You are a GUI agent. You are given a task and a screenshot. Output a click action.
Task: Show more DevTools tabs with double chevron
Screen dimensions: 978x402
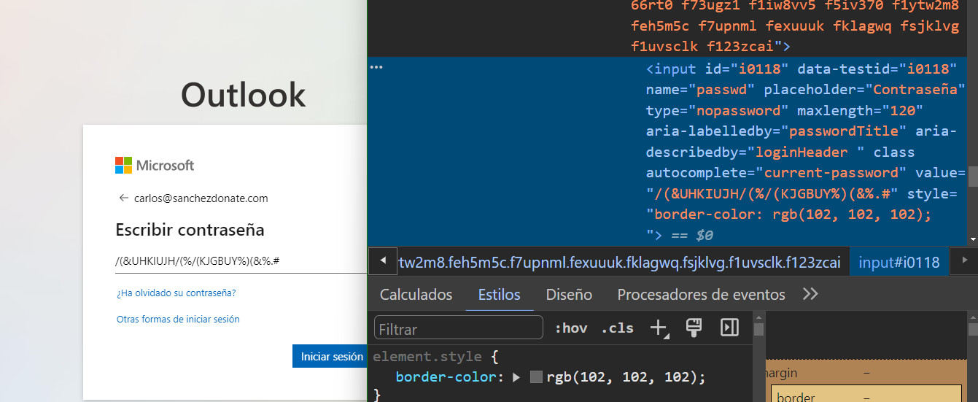click(810, 294)
